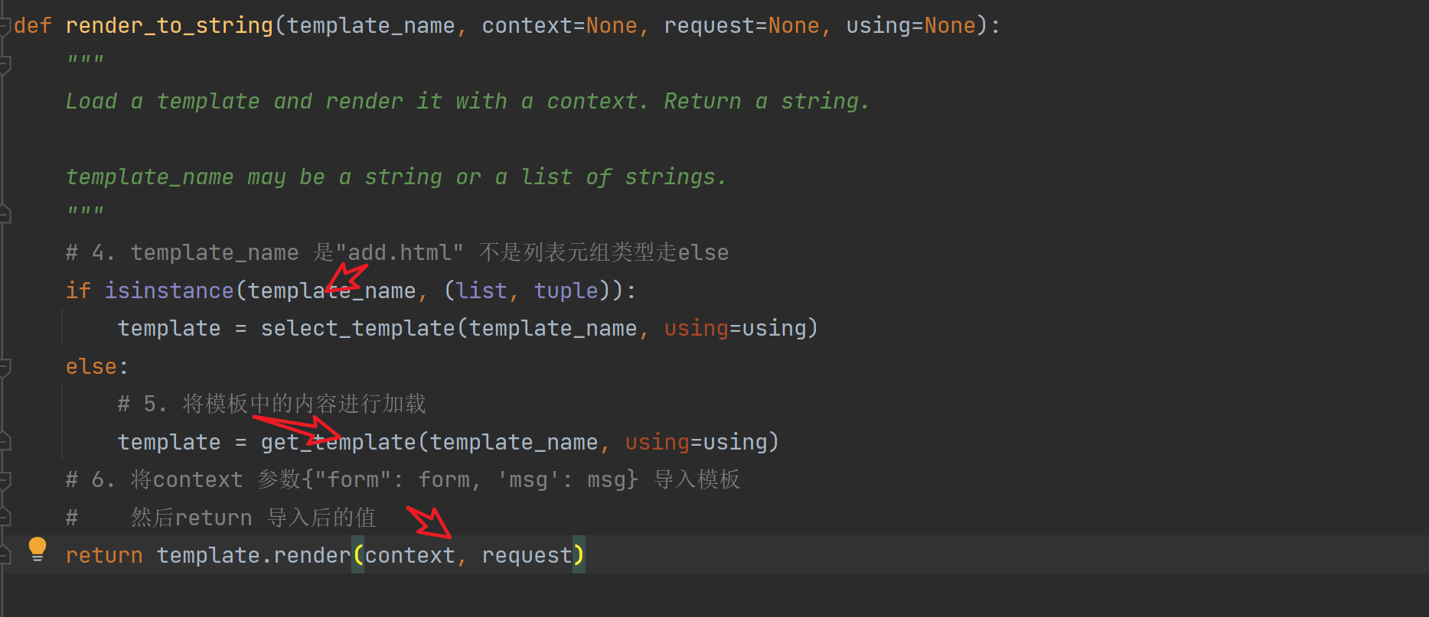Collapse the render_to_string function definition fold
The image size is (1429, 617).
click(5, 26)
